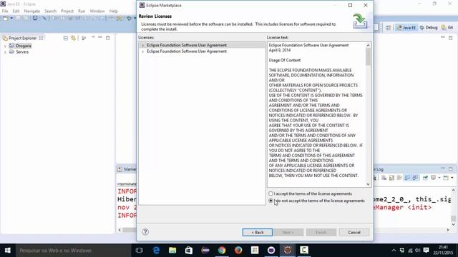Click the Pin Console icon in bottom toolbar
This screenshot has height=257, width=458.
pyautogui.click(x=425, y=178)
